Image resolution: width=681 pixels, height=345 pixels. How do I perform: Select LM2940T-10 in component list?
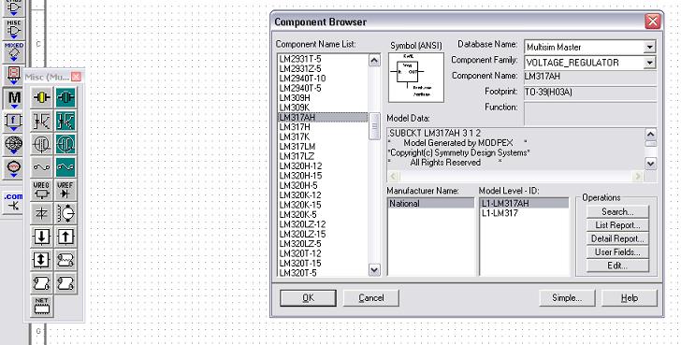pos(302,79)
